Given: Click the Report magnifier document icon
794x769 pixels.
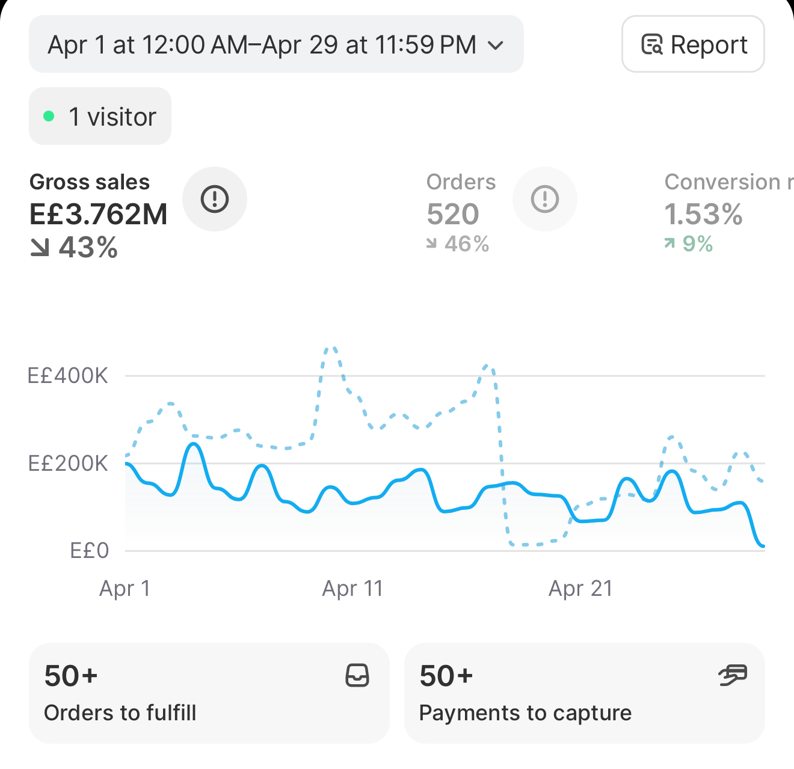Looking at the screenshot, I should tap(652, 45).
